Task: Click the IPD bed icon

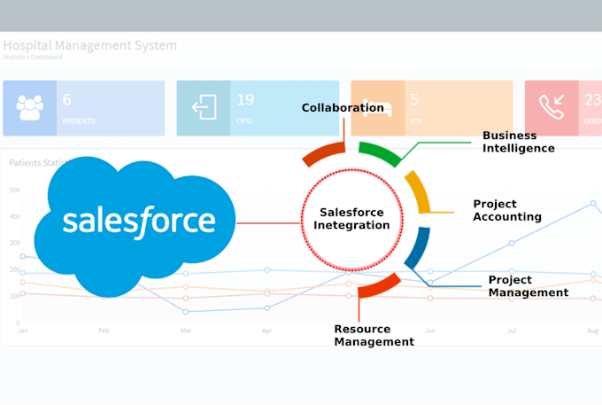Action: (378, 109)
